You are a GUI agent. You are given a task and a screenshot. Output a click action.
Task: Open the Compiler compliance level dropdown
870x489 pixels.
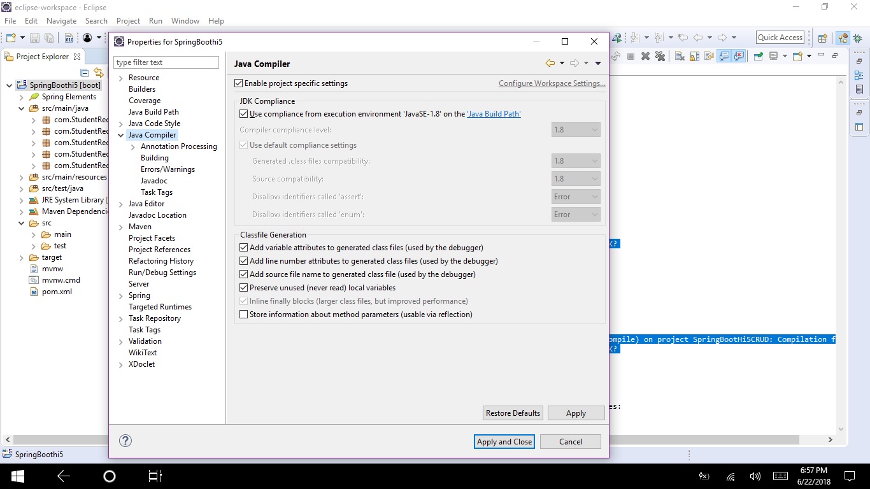pyautogui.click(x=576, y=130)
